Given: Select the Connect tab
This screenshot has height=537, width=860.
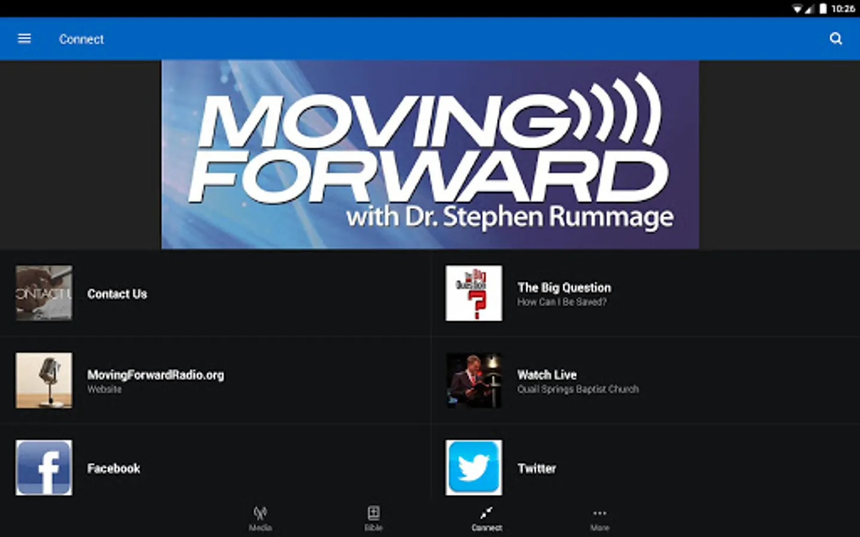Looking at the screenshot, I should coord(487,519).
